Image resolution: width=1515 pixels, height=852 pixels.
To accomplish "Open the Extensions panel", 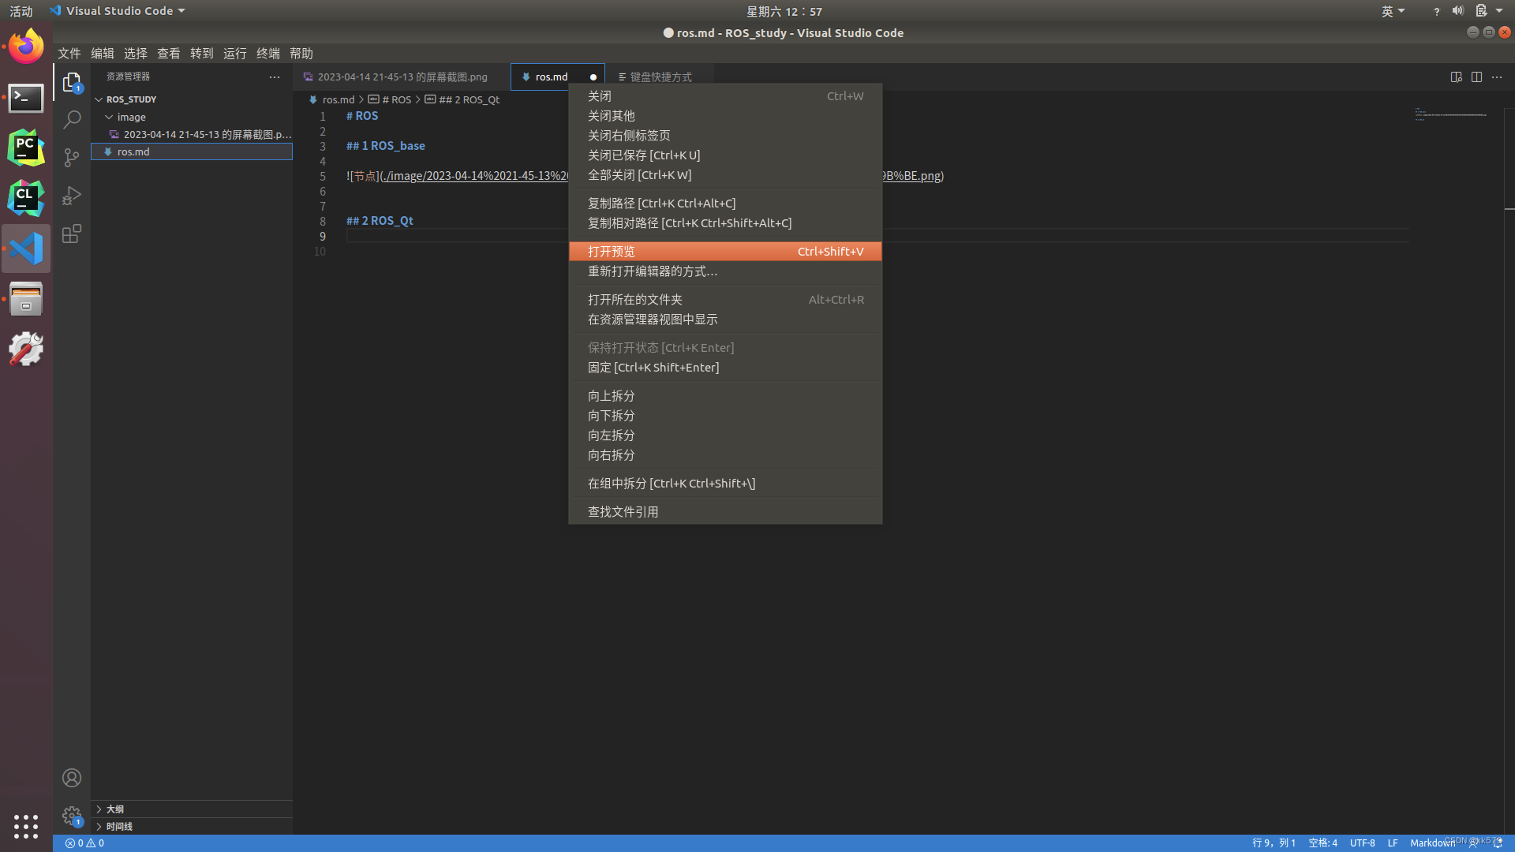I will (x=72, y=234).
